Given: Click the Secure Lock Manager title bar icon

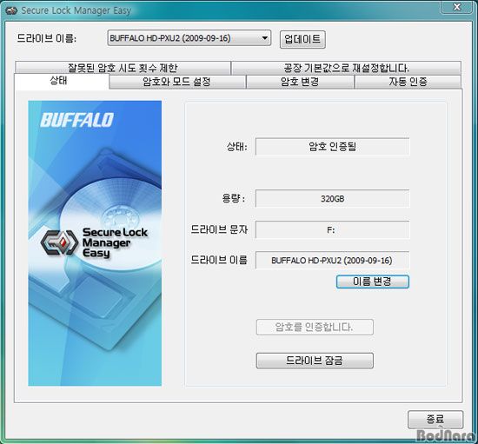Looking at the screenshot, I should pos(11,10).
